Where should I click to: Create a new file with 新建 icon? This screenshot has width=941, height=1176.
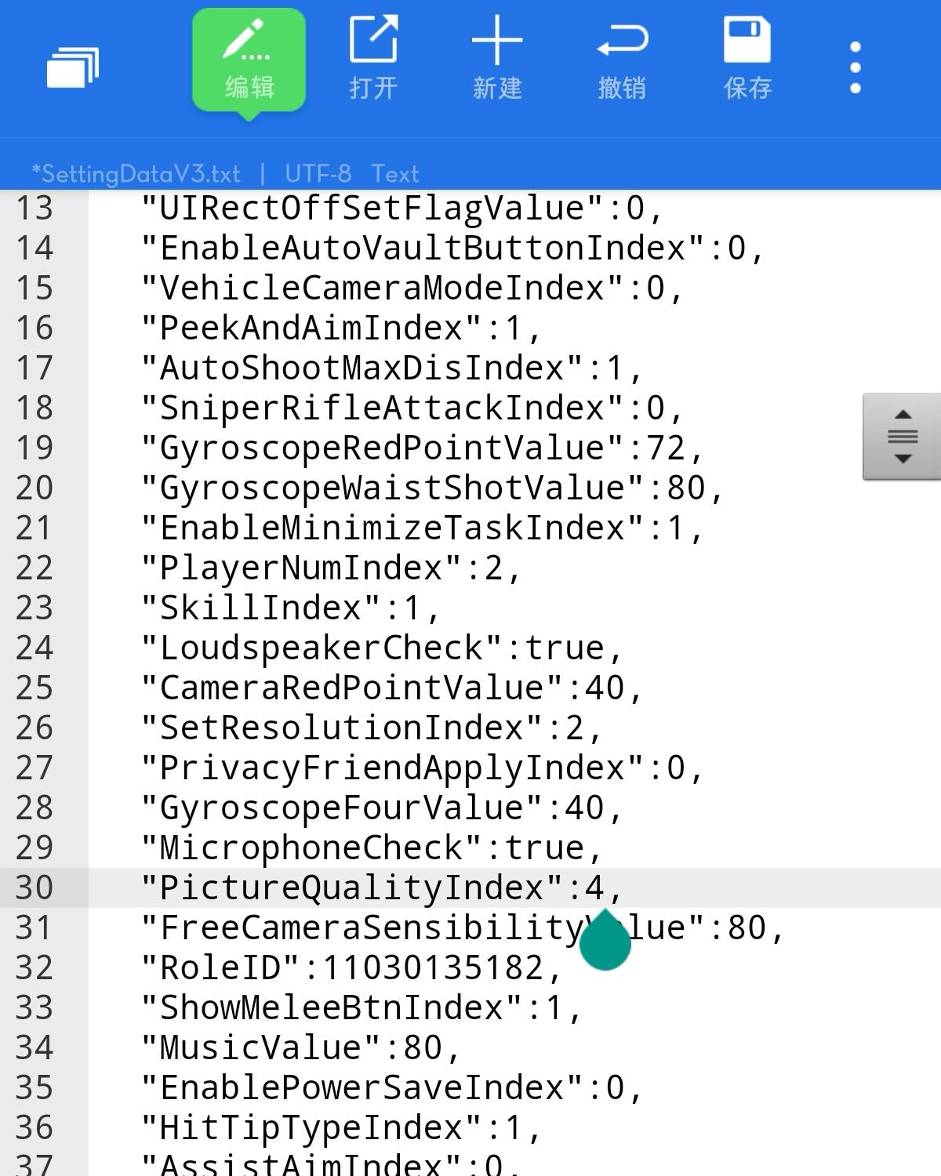(497, 60)
